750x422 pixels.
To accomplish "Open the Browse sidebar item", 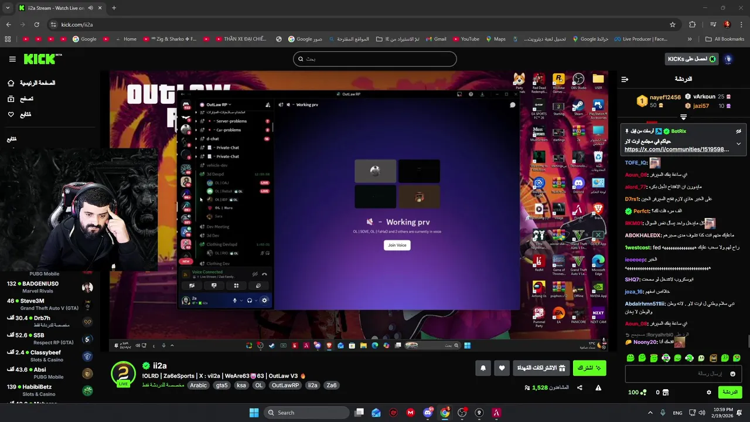I will pos(21,99).
